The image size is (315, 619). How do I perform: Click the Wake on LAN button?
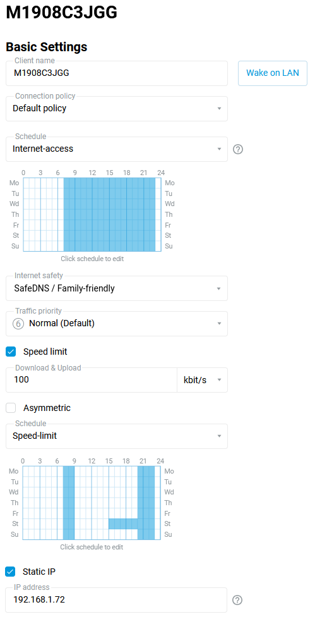273,73
